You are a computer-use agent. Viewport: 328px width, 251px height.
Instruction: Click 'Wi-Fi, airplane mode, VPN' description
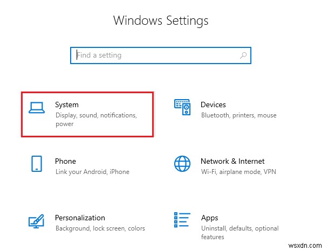coord(237,172)
